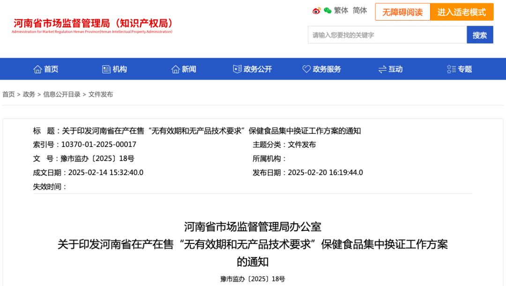Click the book icon beside 政务公开

238,69
